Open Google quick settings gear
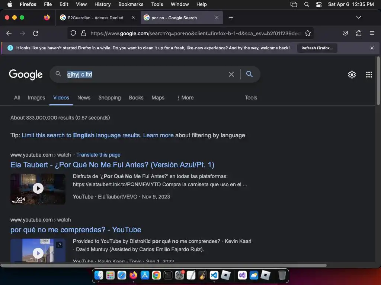 pos(352,74)
